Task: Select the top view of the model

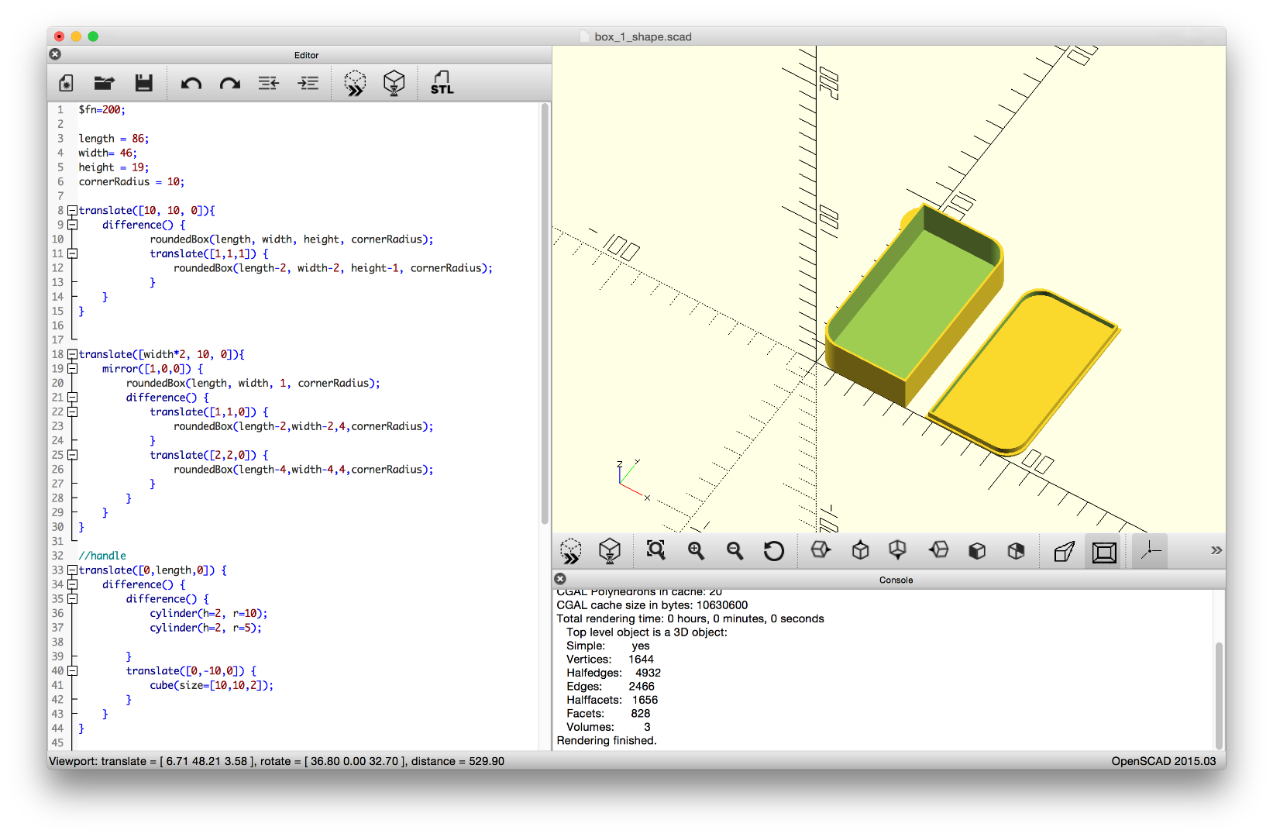Action: coord(860,551)
